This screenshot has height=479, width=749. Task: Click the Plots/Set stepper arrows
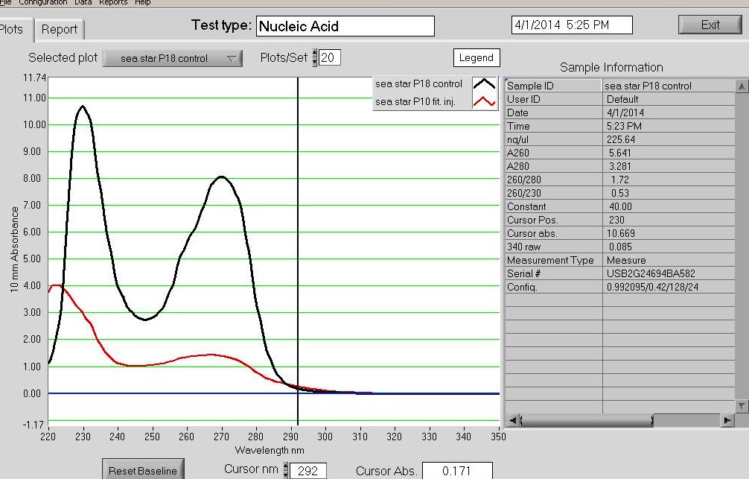(x=314, y=57)
